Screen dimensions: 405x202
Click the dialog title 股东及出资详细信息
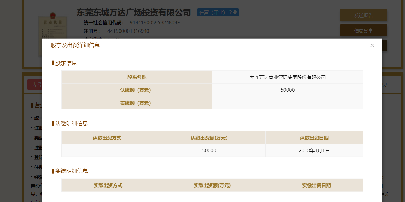point(75,45)
